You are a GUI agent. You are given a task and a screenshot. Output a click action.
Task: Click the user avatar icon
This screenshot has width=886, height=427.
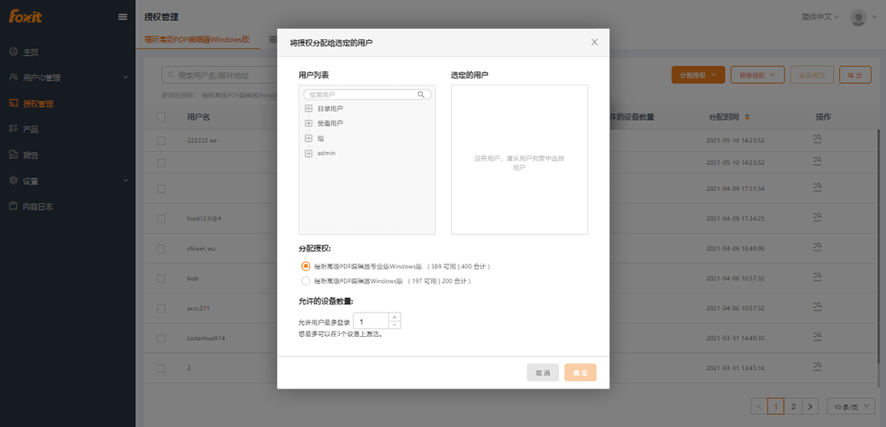click(859, 18)
